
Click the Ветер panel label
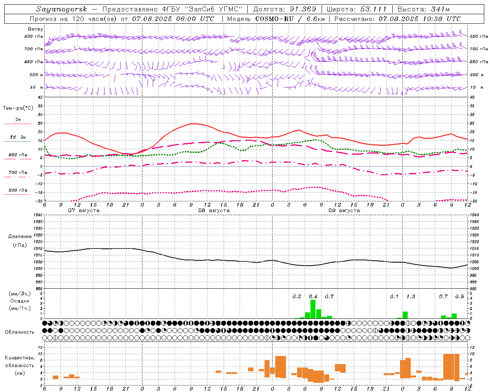36,29
